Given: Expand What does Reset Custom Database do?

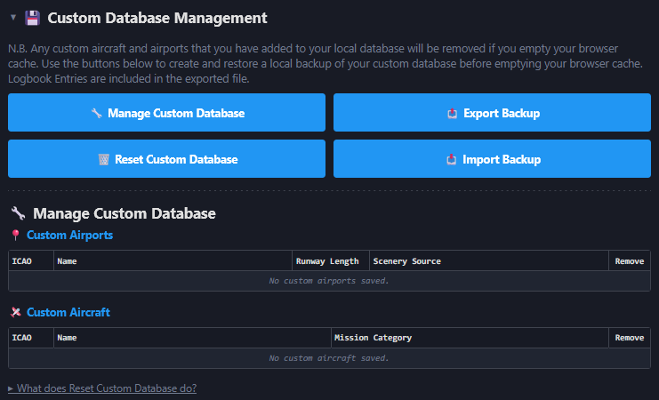Looking at the screenshot, I should pos(102,388).
